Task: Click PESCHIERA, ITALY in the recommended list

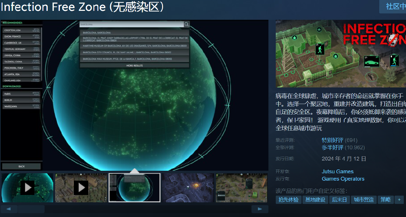Action: pyautogui.click(x=22, y=68)
